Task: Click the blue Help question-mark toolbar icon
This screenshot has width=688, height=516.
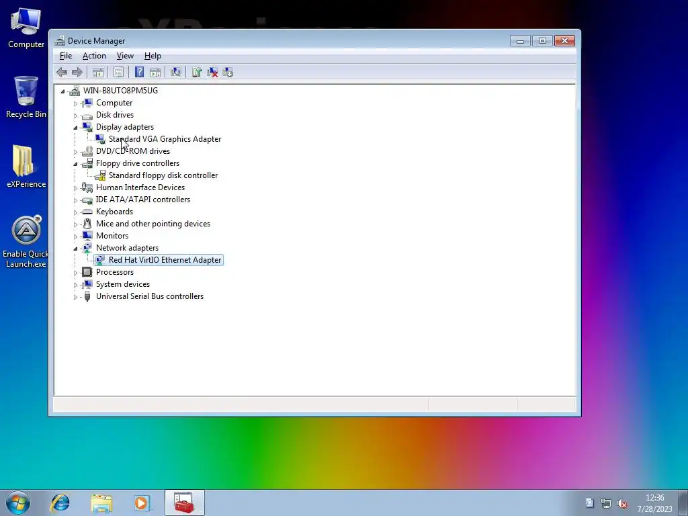Action: point(139,73)
